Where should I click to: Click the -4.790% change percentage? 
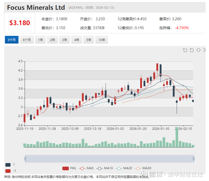point(182,28)
